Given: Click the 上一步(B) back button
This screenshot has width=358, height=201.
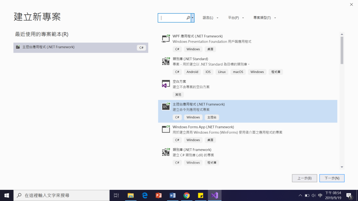Looking at the screenshot, I should point(305,178).
